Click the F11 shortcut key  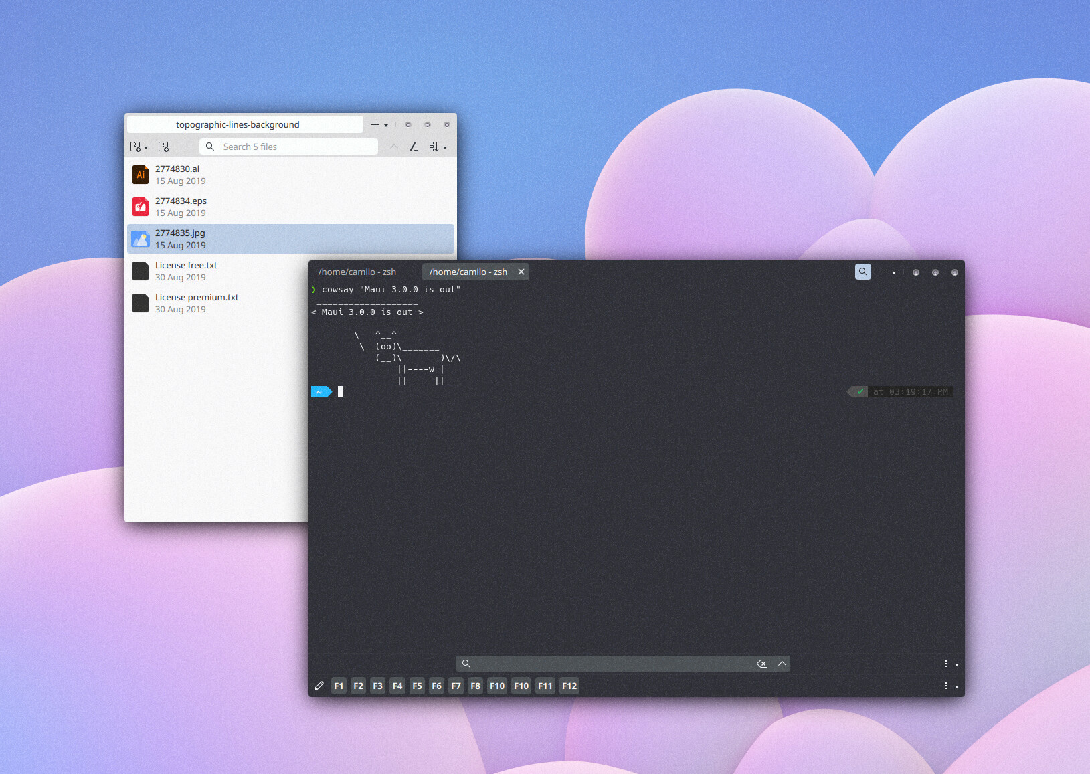(x=545, y=686)
